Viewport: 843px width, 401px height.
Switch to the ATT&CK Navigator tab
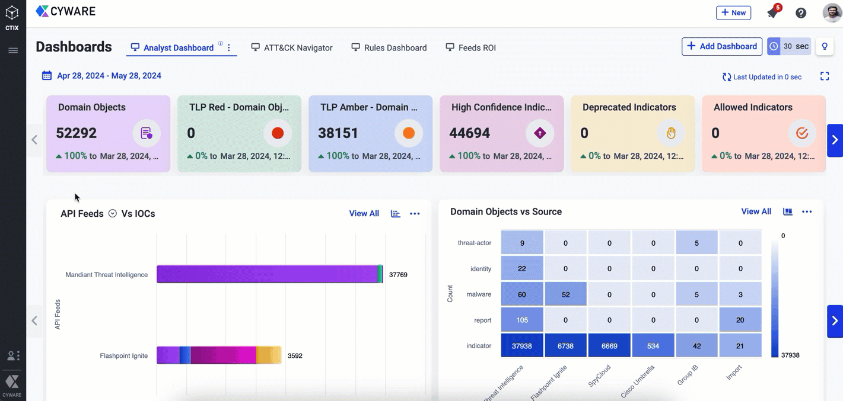[292, 48]
